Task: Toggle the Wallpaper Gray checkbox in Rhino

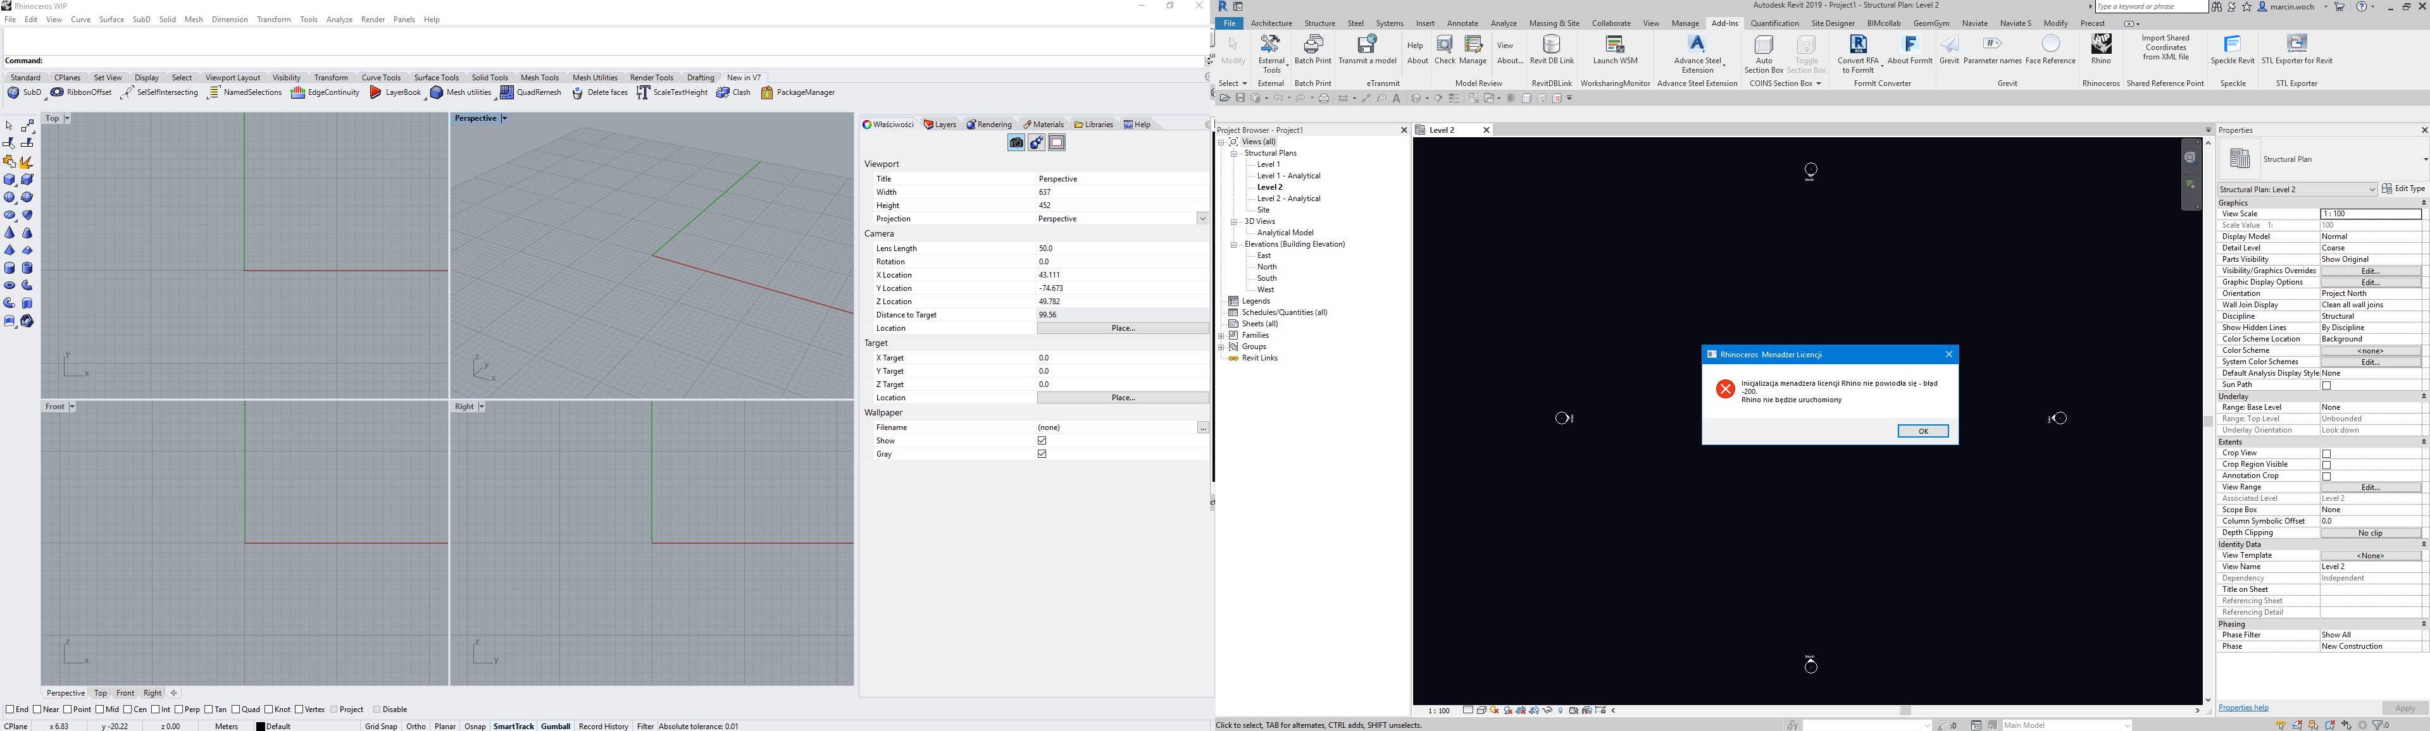Action: click(x=1042, y=453)
